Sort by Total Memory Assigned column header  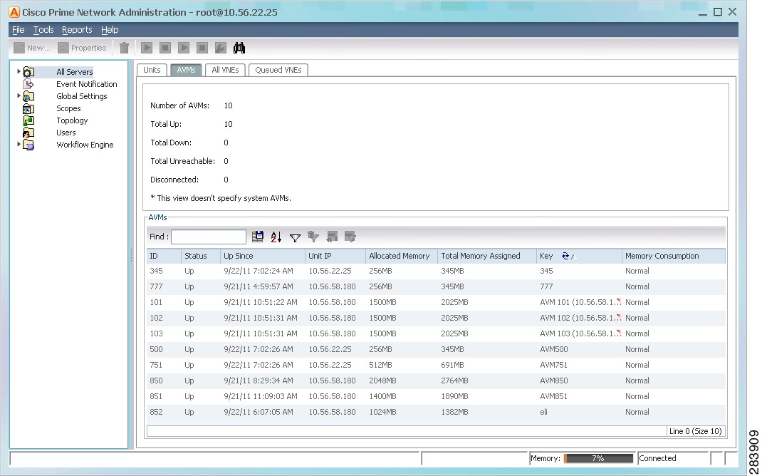point(487,256)
